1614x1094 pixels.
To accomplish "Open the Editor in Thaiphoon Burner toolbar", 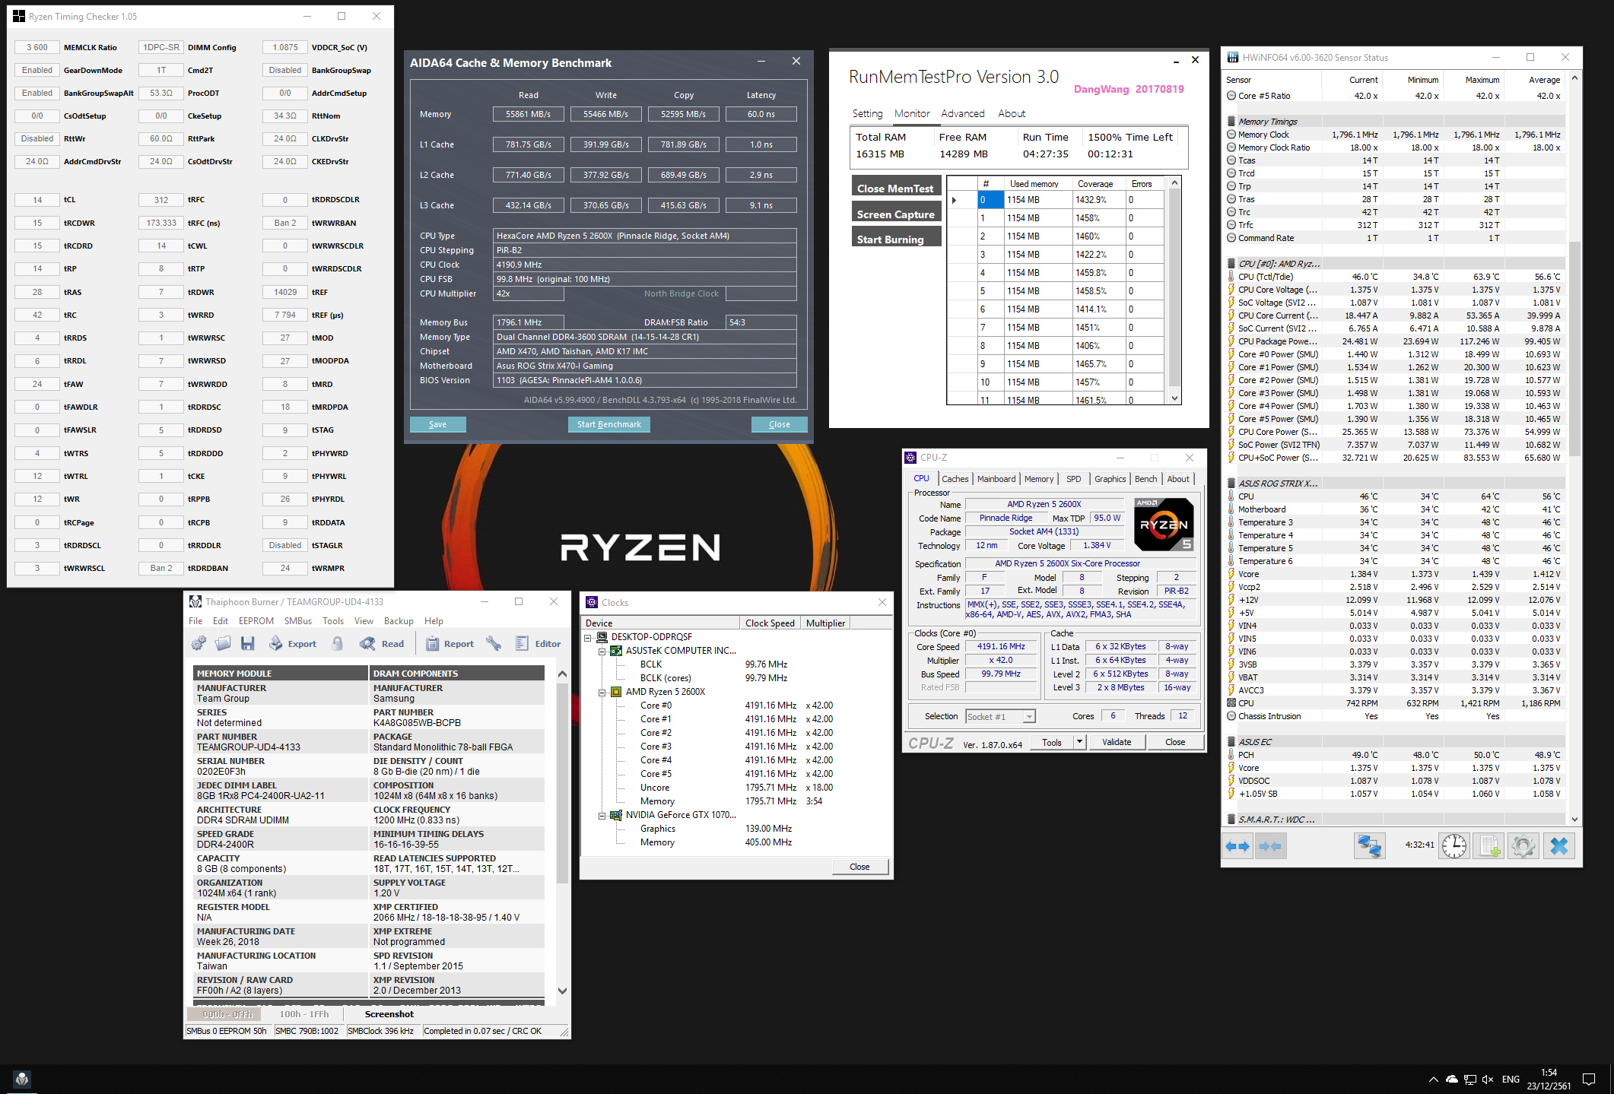I will coord(538,643).
